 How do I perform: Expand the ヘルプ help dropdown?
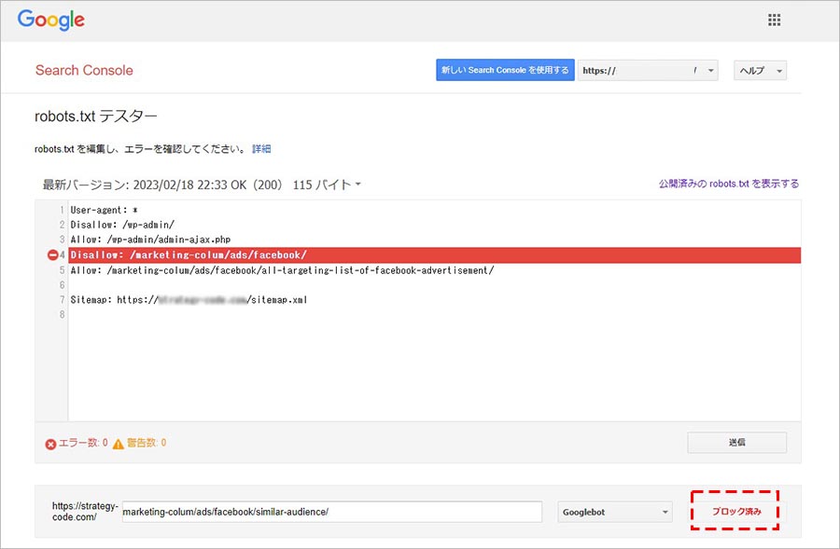760,71
